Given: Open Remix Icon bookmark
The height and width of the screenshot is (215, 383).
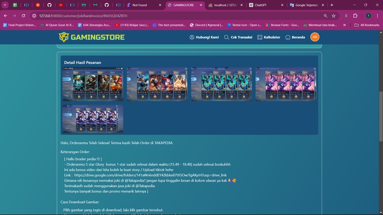Looking at the screenshot, I should tap(244, 25).
